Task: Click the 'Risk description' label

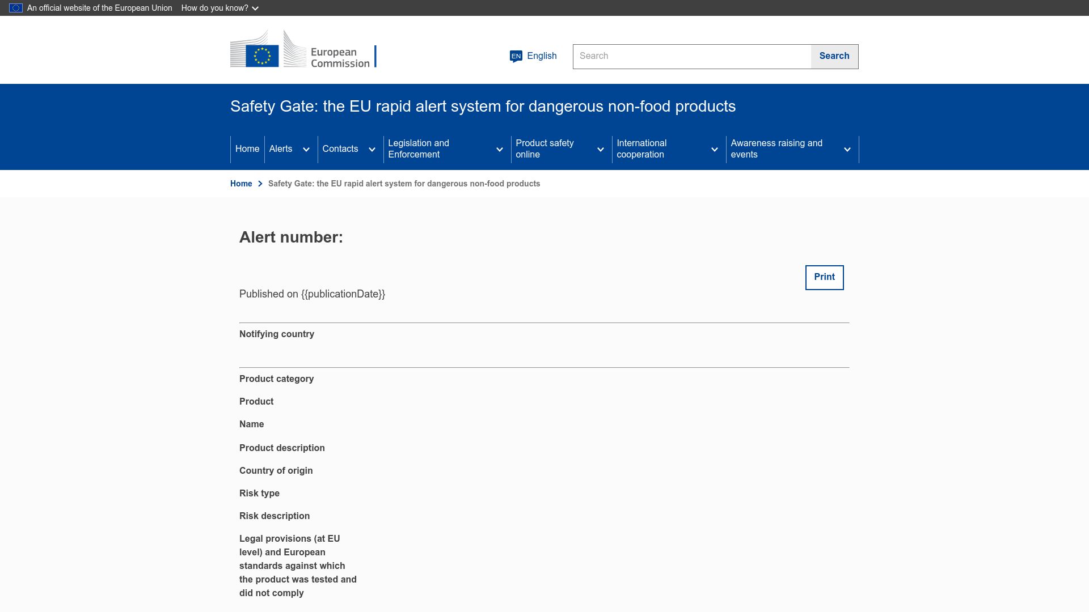Action: (x=275, y=516)
